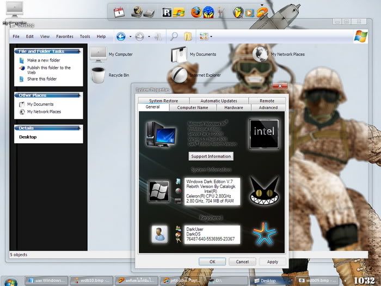
Task: Open the Views dropdown arrow
Action: point(211,36)
